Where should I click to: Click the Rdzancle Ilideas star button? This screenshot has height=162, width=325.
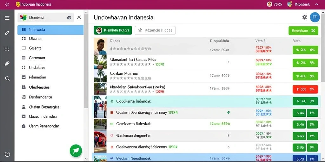pyautogui.click(x=155, y=30)
